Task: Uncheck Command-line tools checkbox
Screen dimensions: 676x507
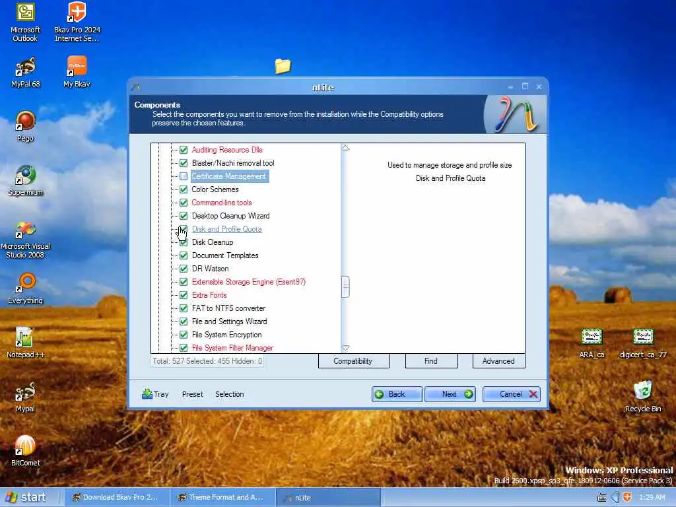Action: (x=184, y=203)
